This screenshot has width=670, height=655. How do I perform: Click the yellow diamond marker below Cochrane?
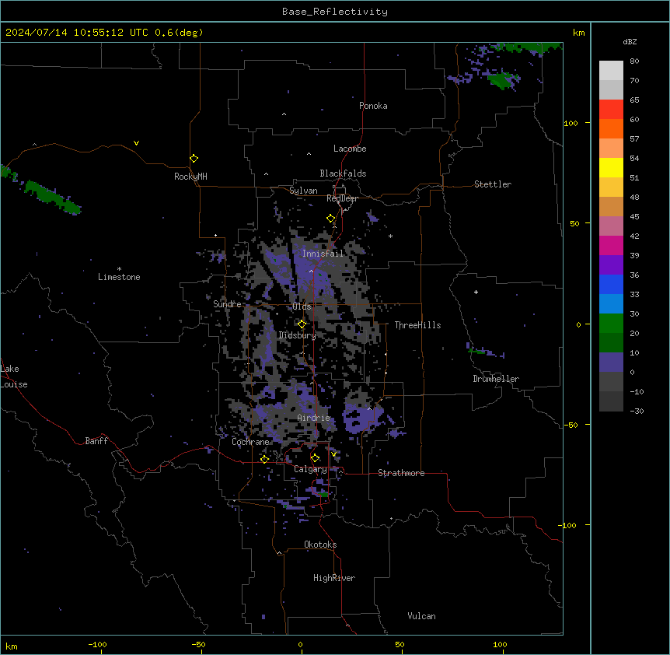pyautogui.click(x=264, y=459)
